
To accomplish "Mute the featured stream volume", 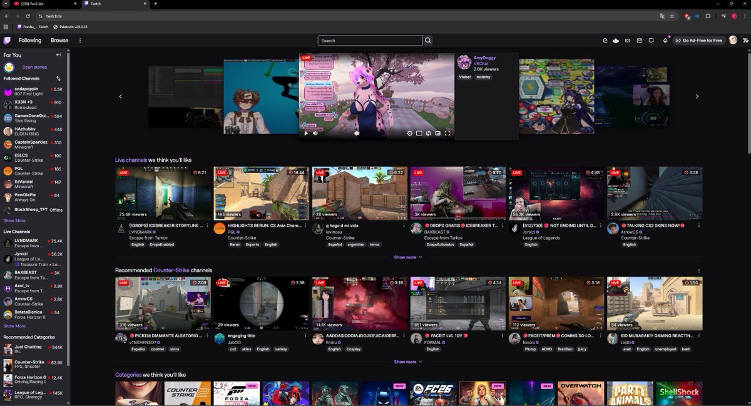I will 315,133.
